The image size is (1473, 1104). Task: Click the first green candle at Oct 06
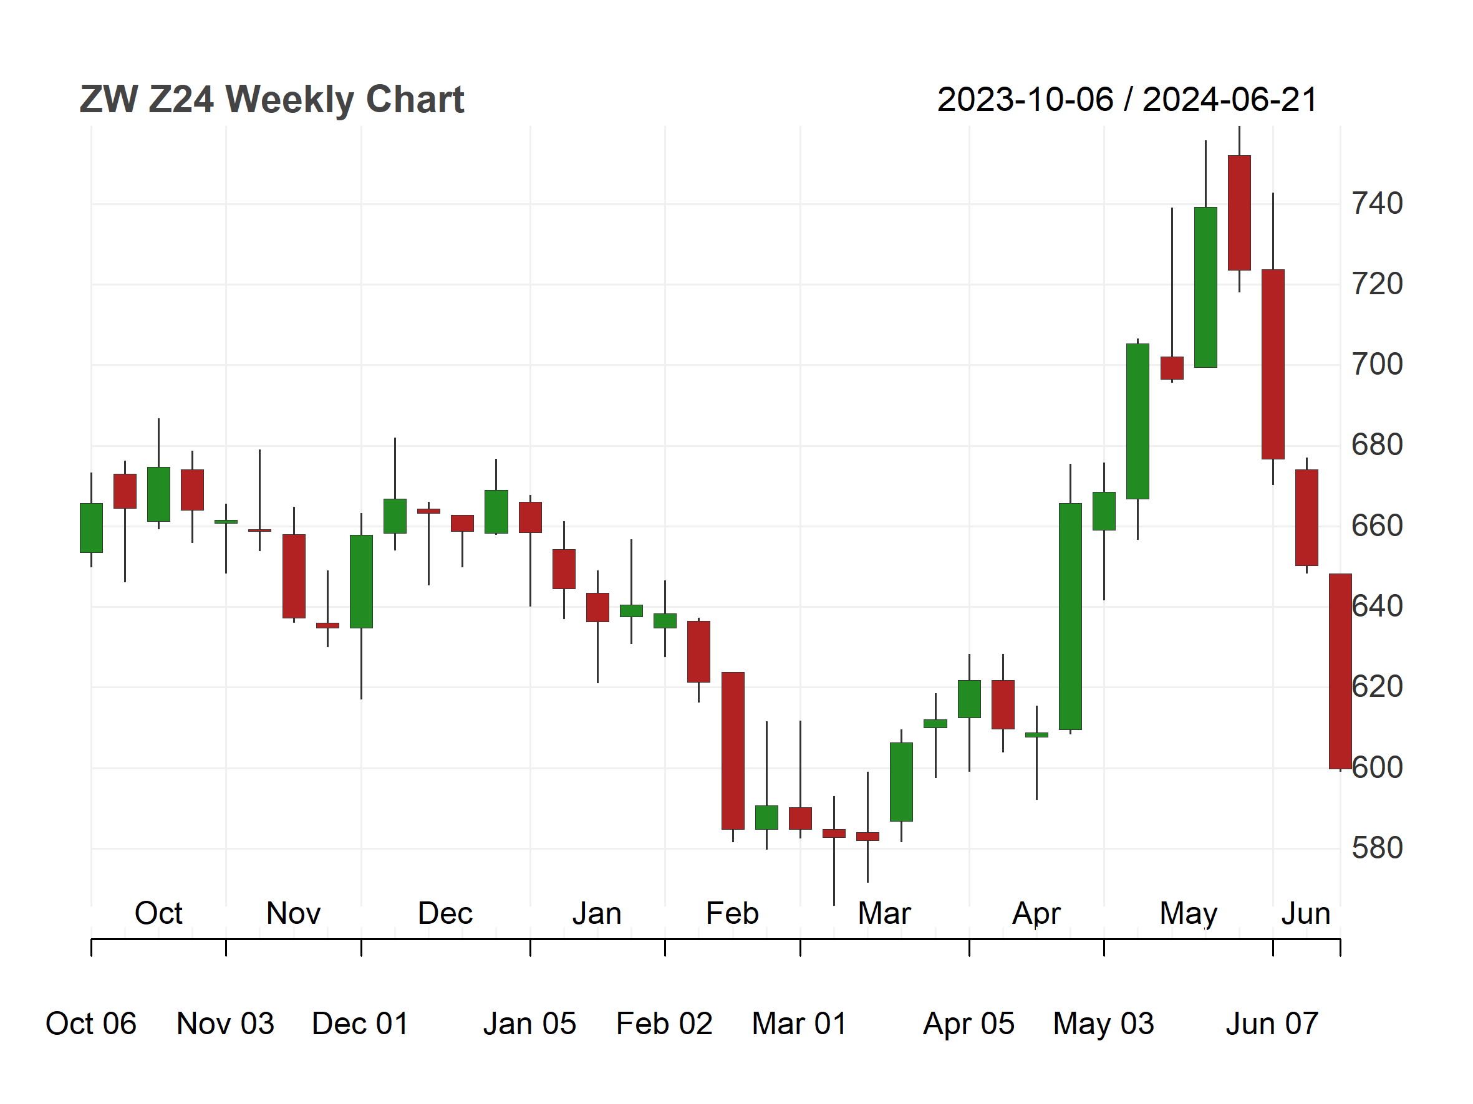[91, 528]
